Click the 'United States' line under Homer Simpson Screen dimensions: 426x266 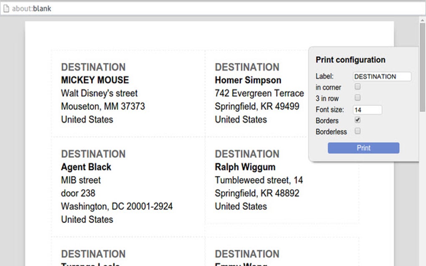241,119
